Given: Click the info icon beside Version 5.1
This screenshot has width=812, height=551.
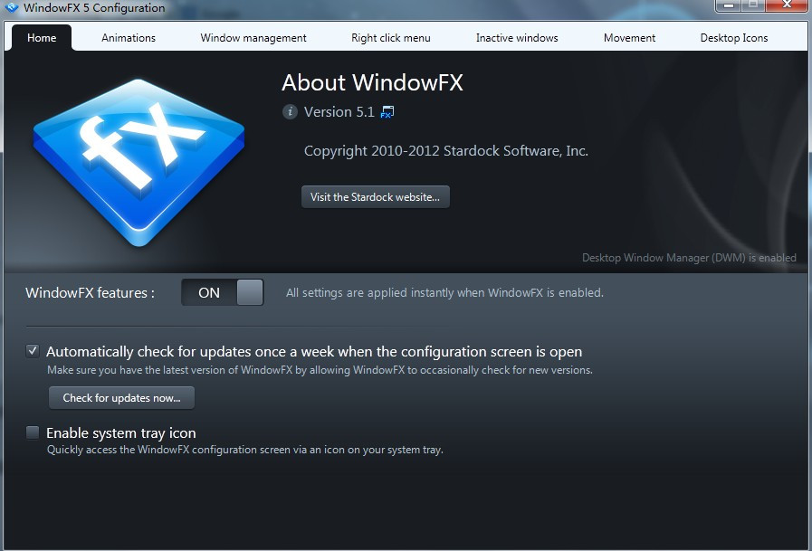Looking at the screenshot, I should [x=290, y=112].
